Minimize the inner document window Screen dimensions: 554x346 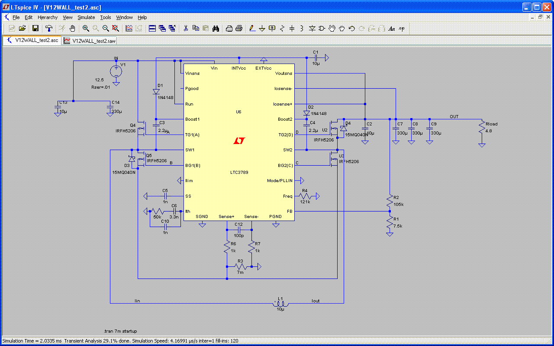(533, 17)
